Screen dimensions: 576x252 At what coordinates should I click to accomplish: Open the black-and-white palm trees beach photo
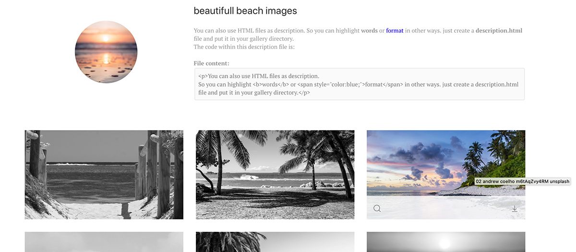tap(275, 175)
